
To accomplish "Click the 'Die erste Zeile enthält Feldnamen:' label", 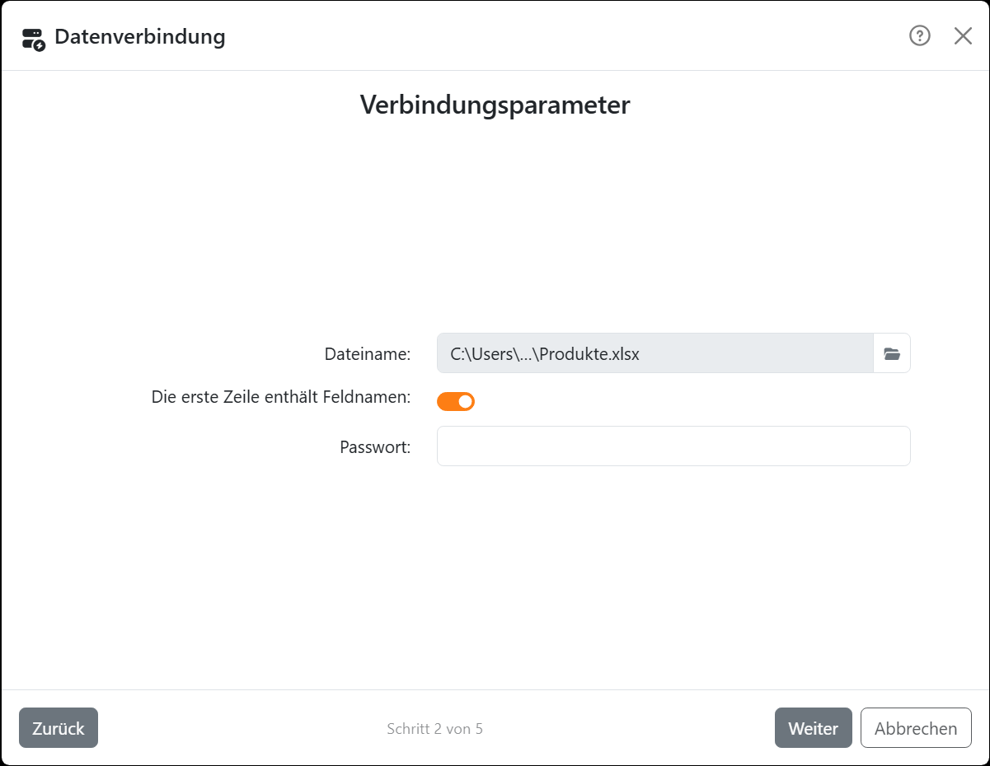I will pyautogui.click(x=281, y=397).
